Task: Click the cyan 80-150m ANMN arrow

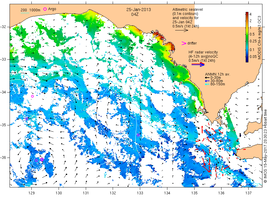Action: [x=207, y=84]
